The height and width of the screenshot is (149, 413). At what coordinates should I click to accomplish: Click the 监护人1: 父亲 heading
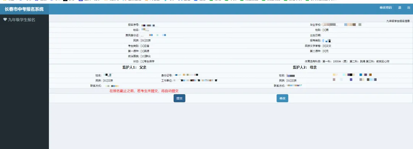134,67
